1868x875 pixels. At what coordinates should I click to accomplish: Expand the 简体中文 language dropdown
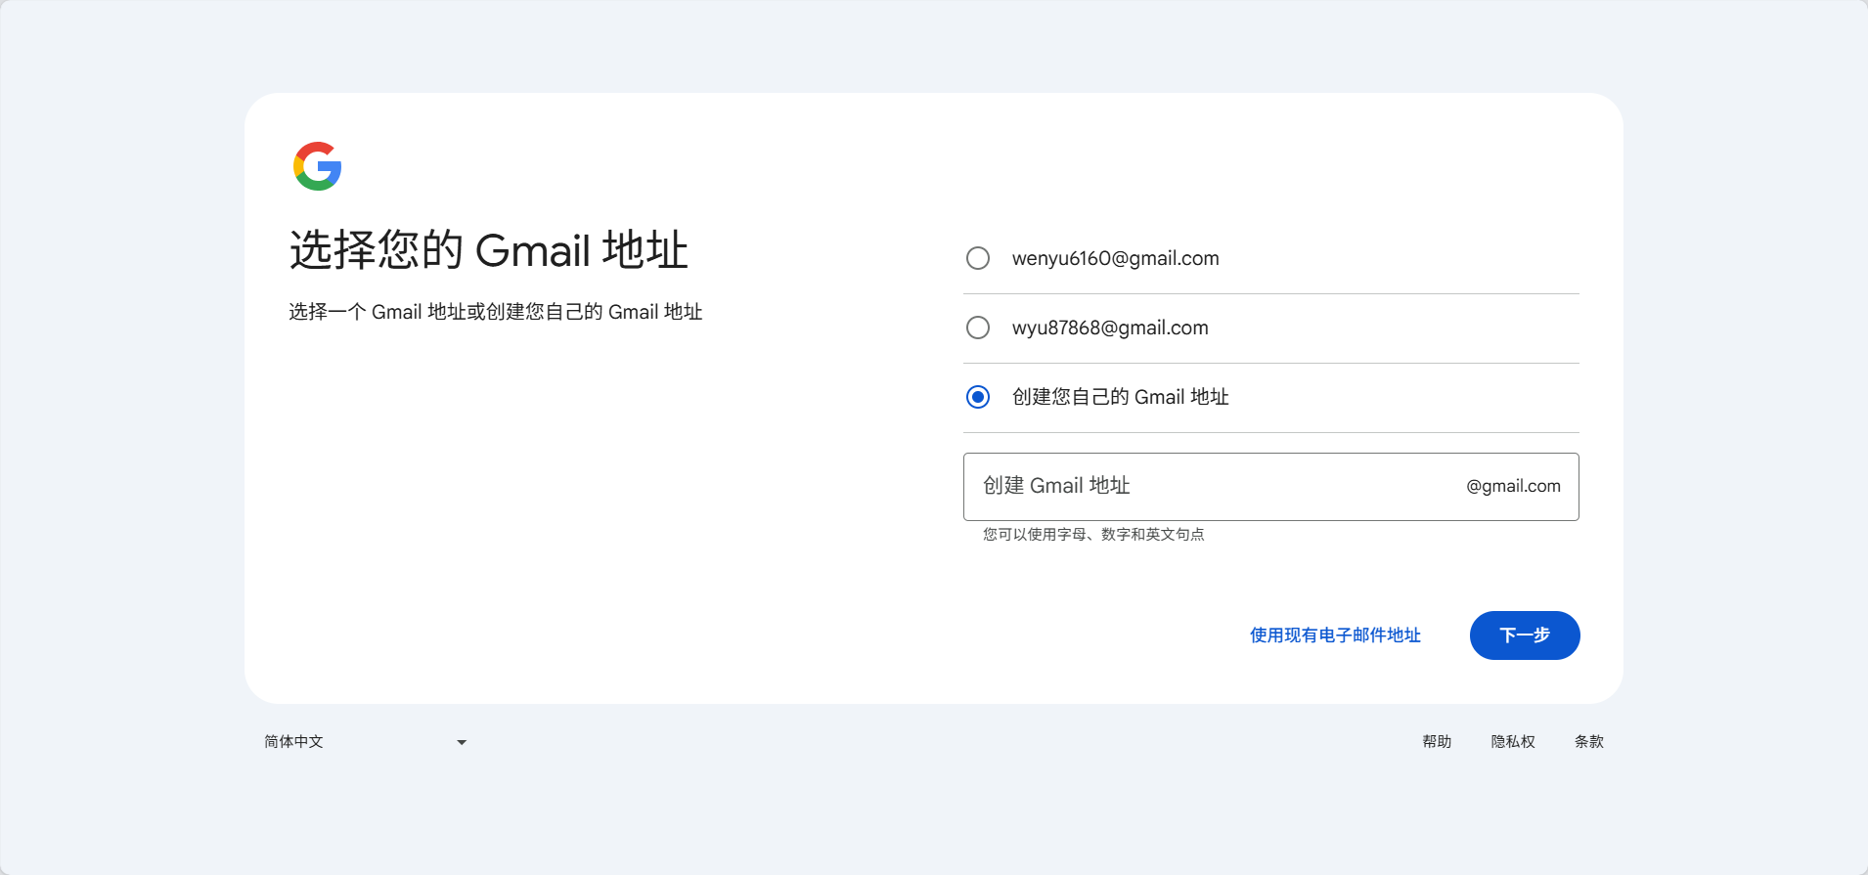[x=366, y=742]
